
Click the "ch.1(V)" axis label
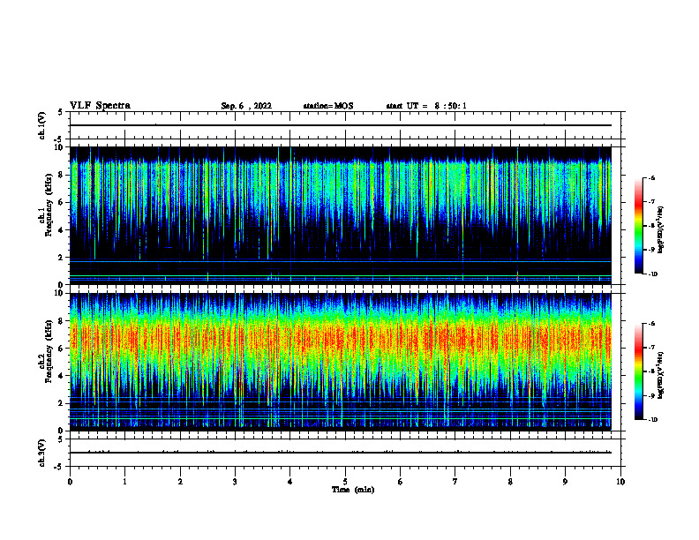coord(42,125)
